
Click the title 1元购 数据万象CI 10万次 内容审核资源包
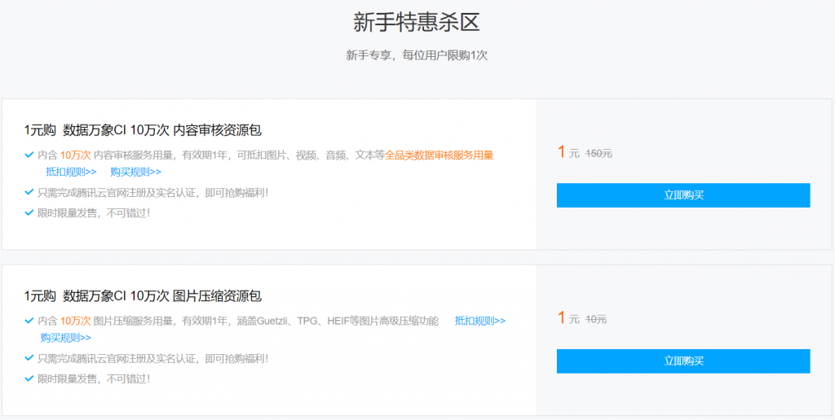click(143, 130)
